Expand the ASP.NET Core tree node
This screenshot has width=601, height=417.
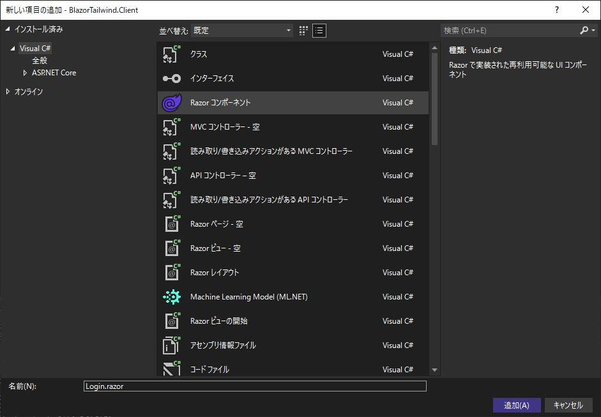[x=25, y=72]
